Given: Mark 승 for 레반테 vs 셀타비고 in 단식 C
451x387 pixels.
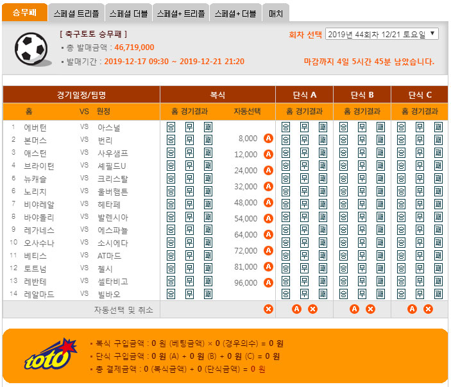Looking at the screenshot, I should (401, 281).
